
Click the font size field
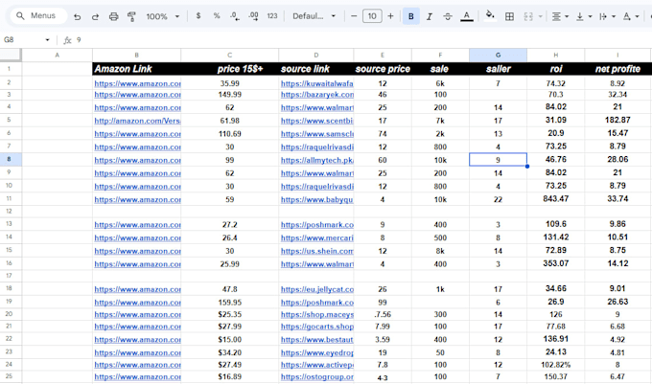click(x=372, y=16)
